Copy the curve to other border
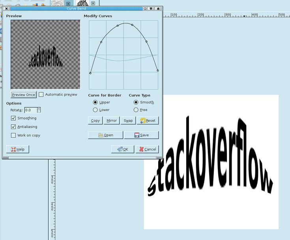Viewport: 290px width, 240px height. pos(95,121)
